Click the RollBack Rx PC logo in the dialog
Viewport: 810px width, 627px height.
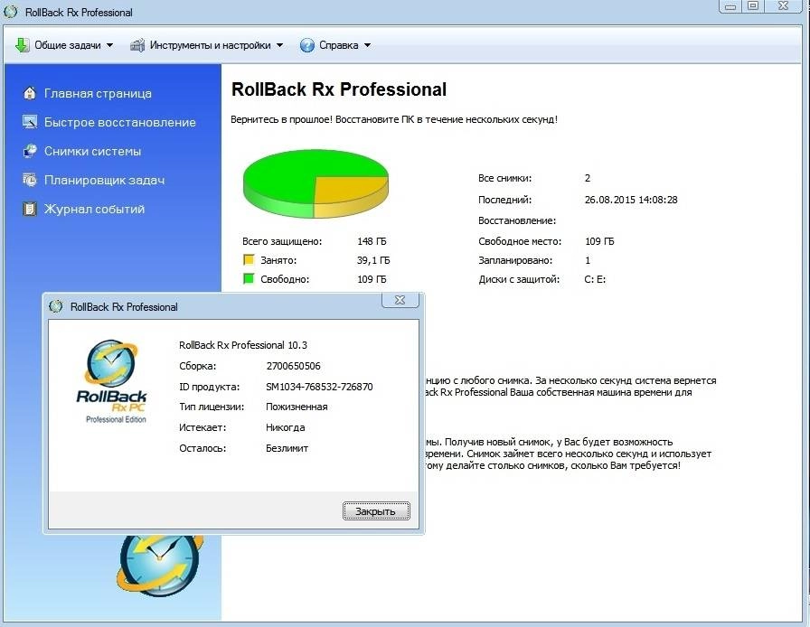pyautogui.click(x=111, y=381)
